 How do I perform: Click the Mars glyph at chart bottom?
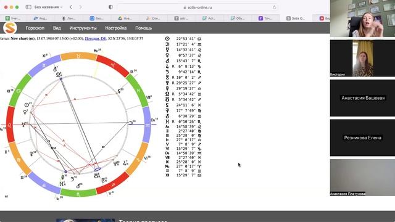[x=78, y=186]
